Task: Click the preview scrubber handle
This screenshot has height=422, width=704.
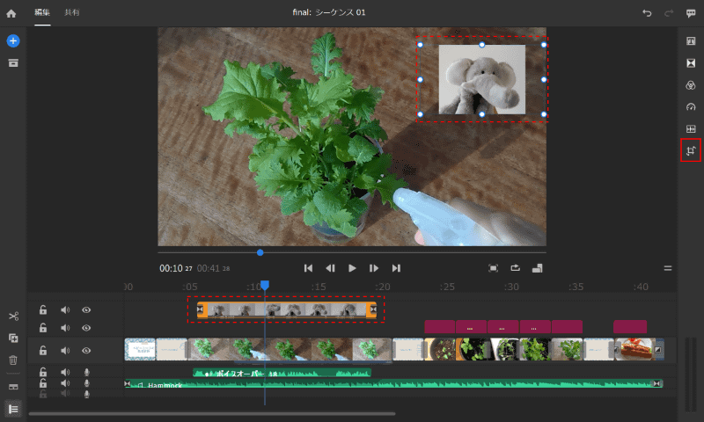Action: (260, 252)
